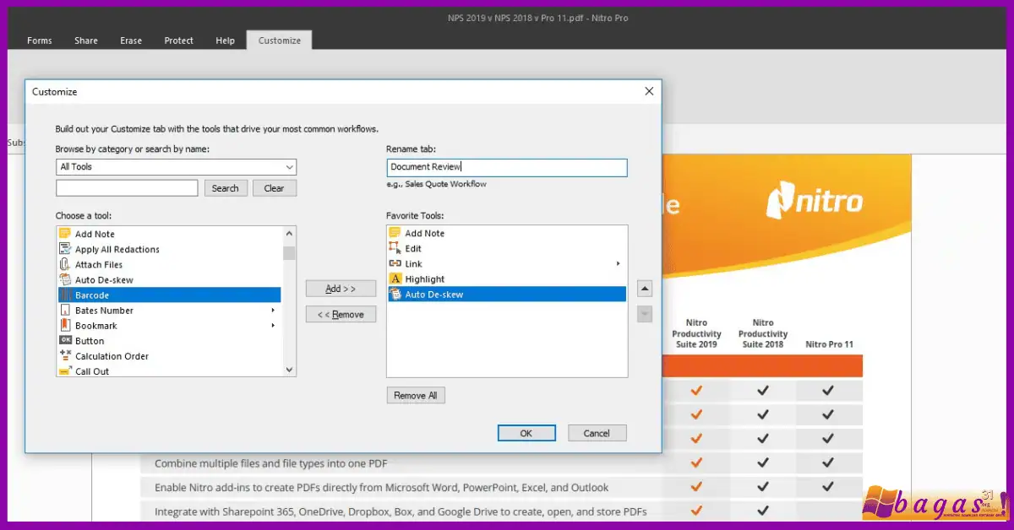Viewport: 1014px width, 530px height.
Task: Click the Edit icon in Favorite Tools
Action: click(x=395, y=248)
